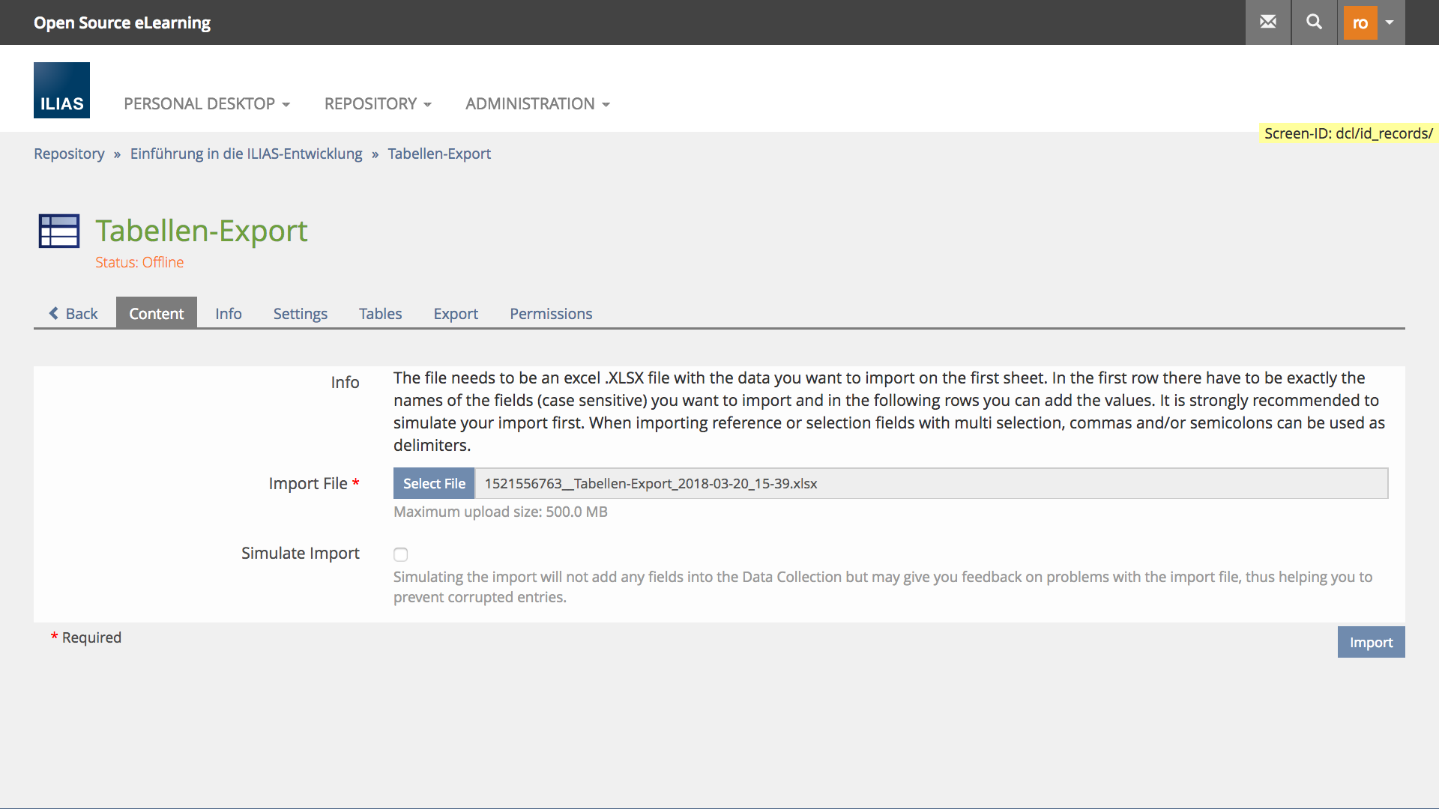The width and height of the screenshot is (1439, 809).
Task: Click the Tabellen-Export data collection icon
Action: pyautogui.click(x=59, y=231)
